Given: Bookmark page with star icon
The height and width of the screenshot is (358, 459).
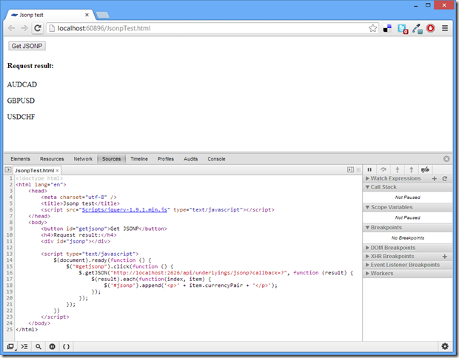Looking at the screenshot, I should tap(372, 28).
